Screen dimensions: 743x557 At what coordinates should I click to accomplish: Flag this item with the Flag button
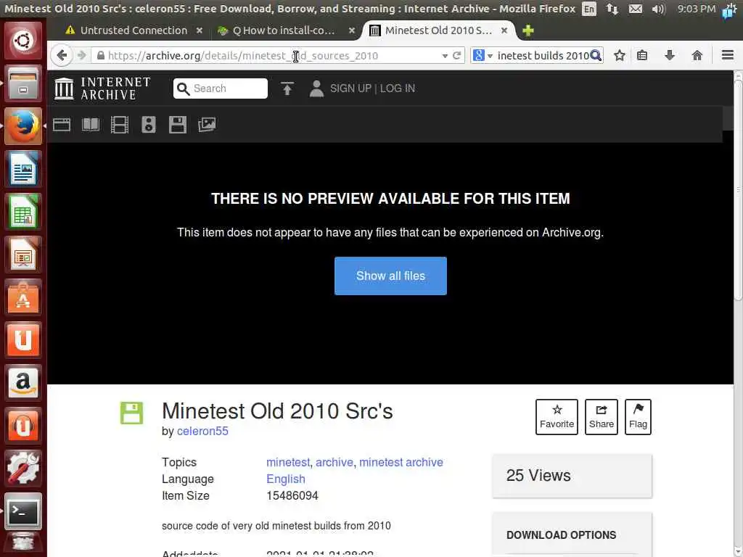point(638,417)
